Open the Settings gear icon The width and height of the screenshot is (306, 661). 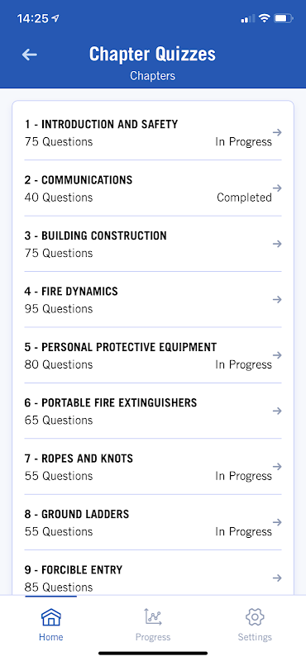pos(255,617)
